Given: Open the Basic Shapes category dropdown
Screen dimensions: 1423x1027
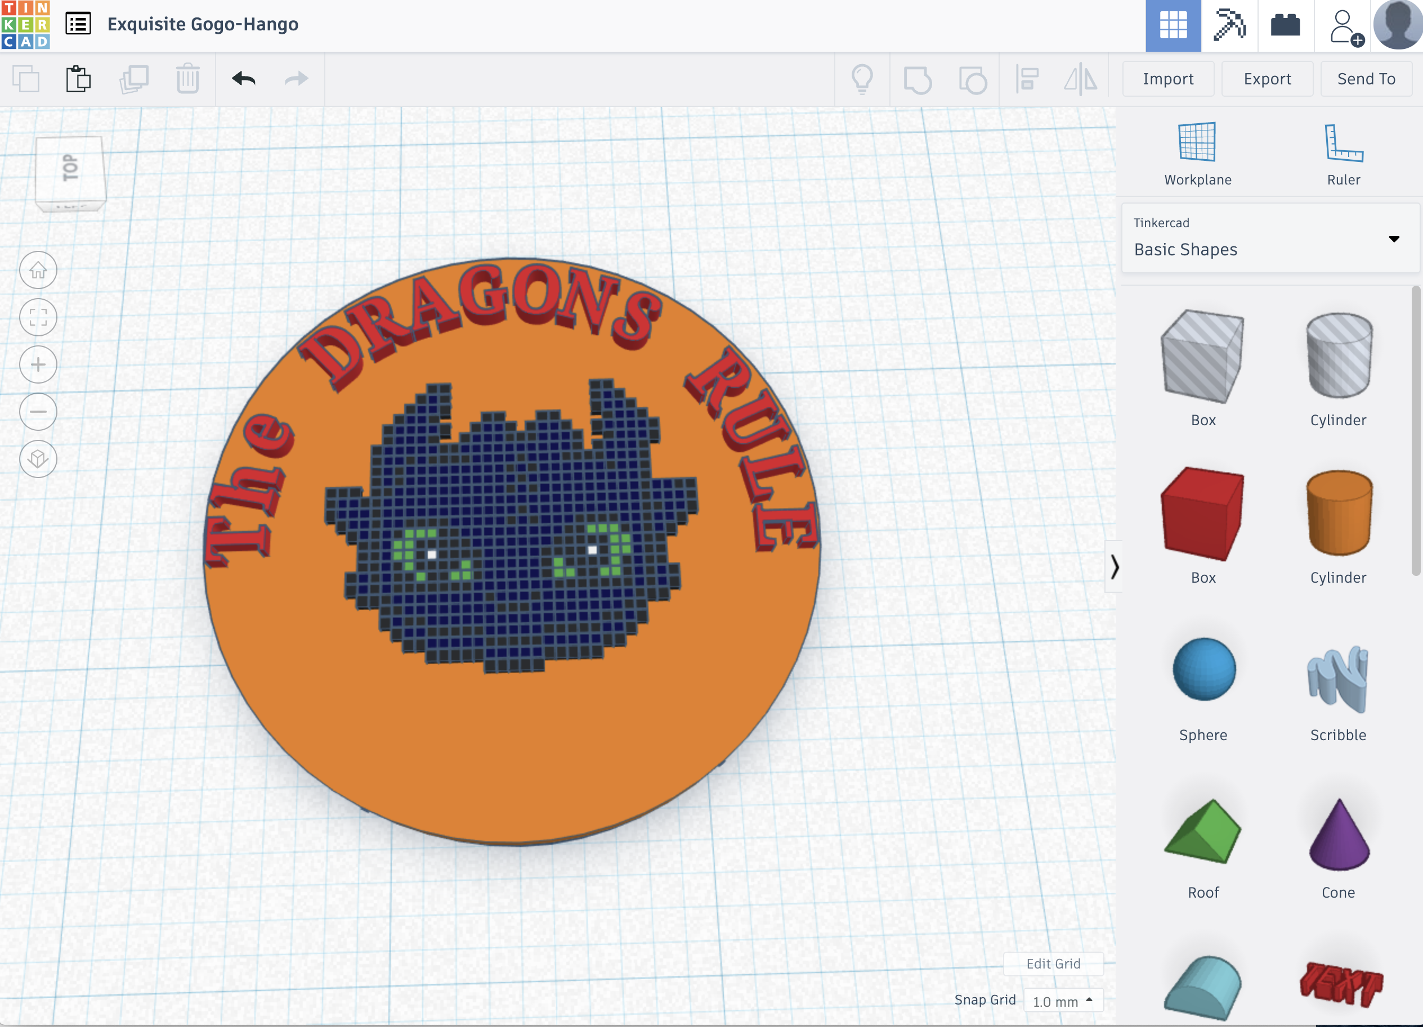Looking at the screenshot, I should click(x=1270, y=238).
